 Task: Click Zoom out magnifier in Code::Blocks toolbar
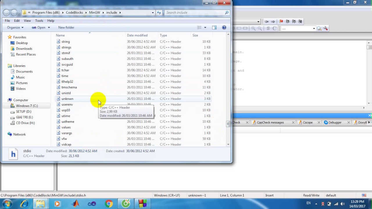[x=260, y=28]
